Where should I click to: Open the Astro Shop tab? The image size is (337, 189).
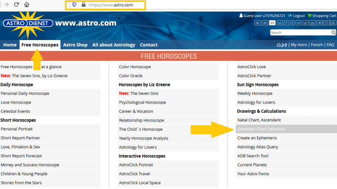pyautogui.click(x=75, y=45)
